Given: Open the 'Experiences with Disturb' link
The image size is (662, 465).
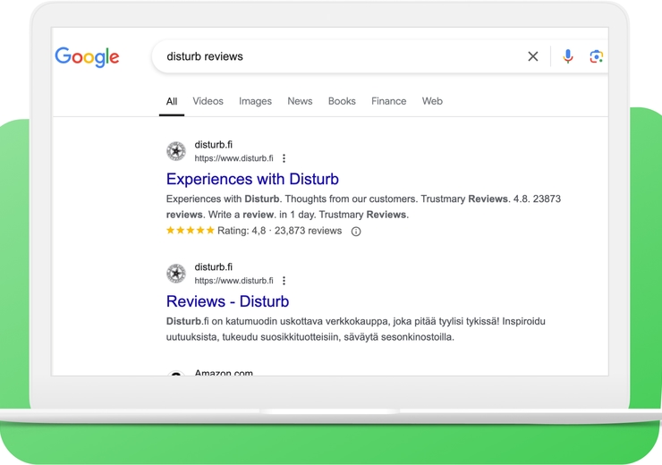Looking at the screenshot, I should coord(252,180).
